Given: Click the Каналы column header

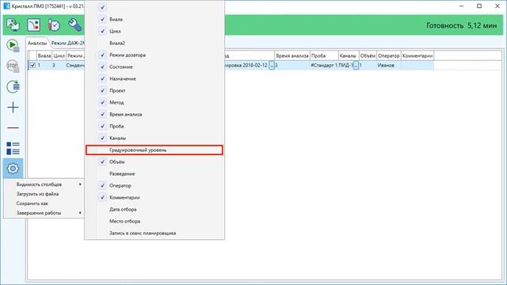Looking at the screenshot, I should point(349,55).
